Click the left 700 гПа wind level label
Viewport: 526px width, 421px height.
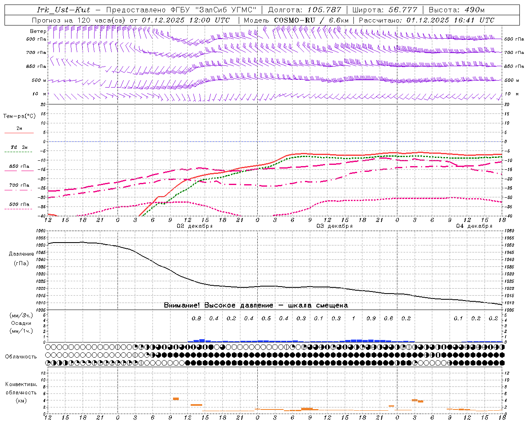pyautogui.click(x=36, y=53)
